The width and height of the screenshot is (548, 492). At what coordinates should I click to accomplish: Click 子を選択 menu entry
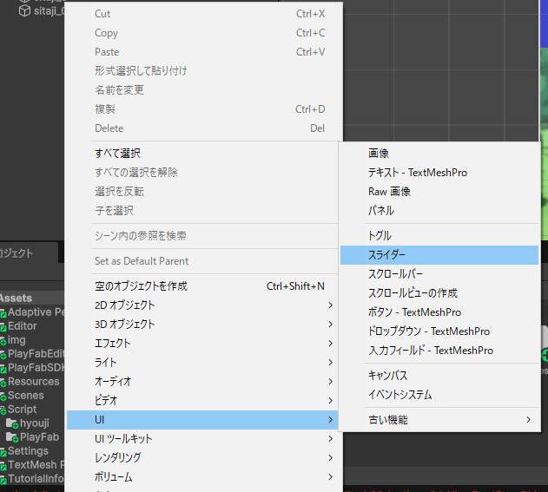coord(202,211)
